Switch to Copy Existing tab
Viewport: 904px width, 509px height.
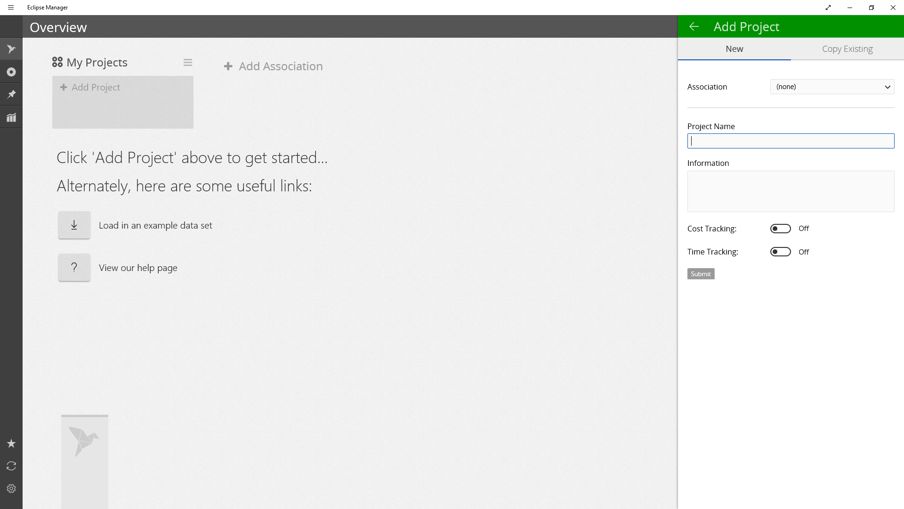click(x=847, y=49)
